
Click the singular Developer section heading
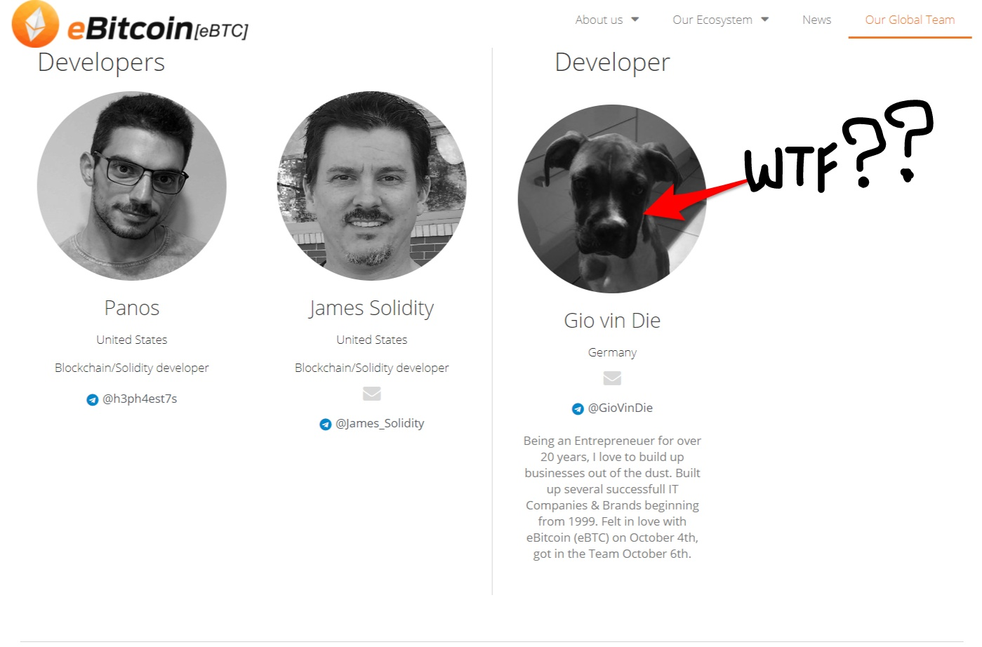612,62
